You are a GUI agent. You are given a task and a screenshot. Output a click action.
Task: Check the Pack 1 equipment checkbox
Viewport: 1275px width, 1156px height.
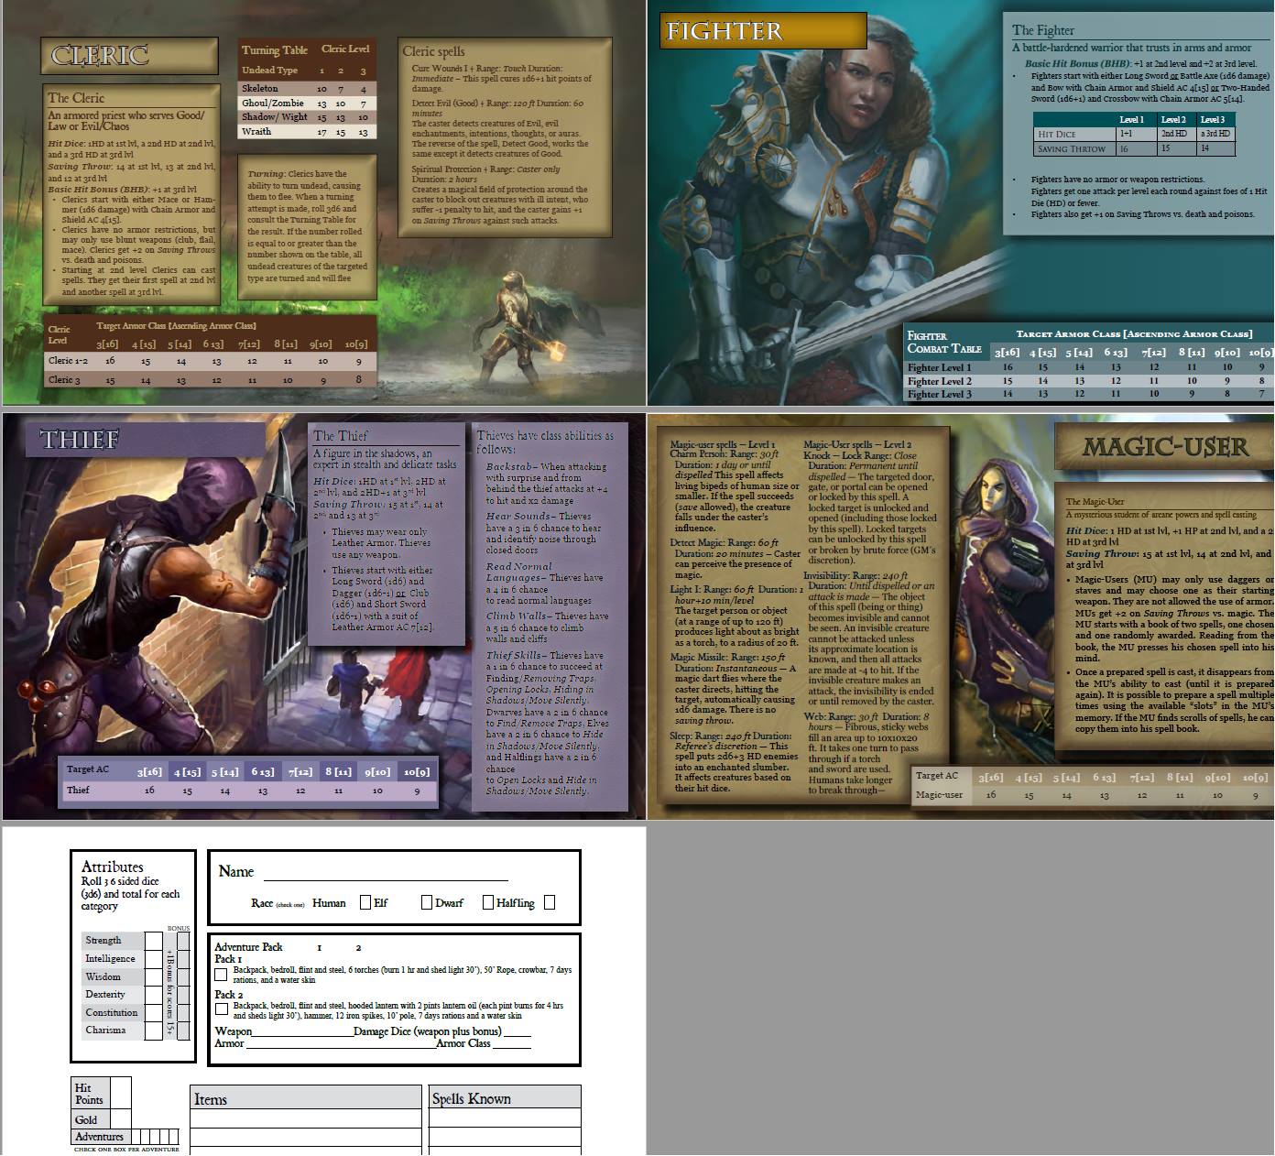click(x=220, y=975)
